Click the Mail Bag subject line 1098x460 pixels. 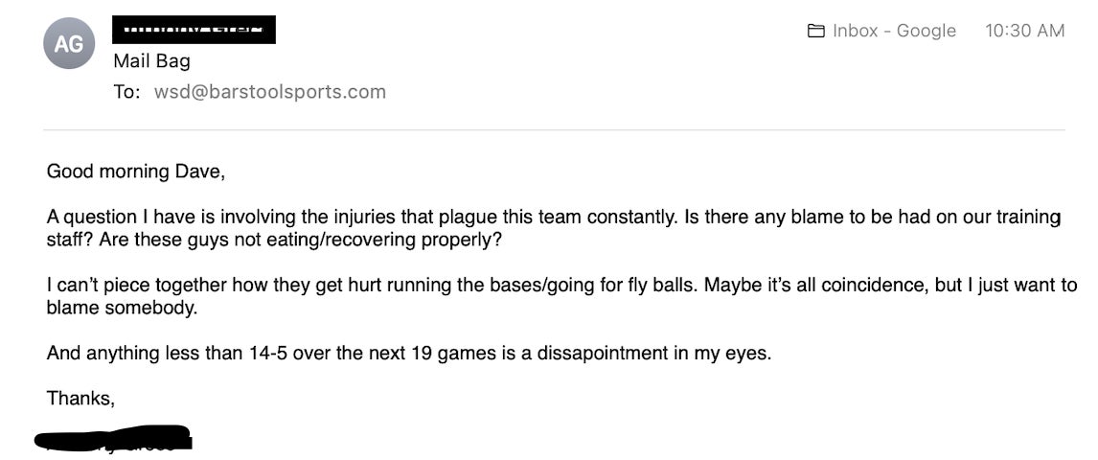(x=151, y=61)
